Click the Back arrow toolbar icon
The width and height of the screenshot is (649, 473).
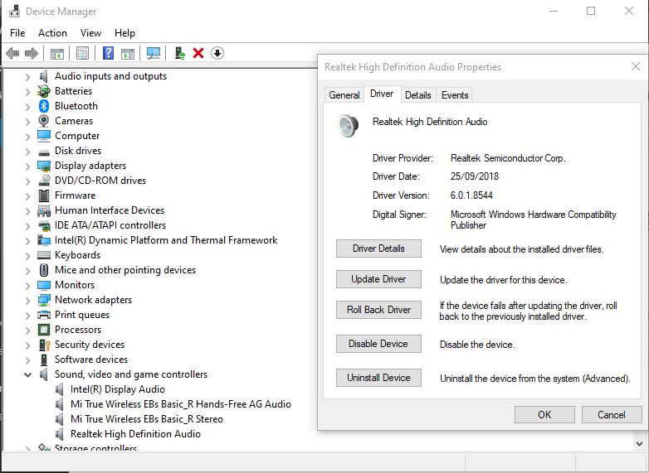pyautogui.click(x=12, y=53)
